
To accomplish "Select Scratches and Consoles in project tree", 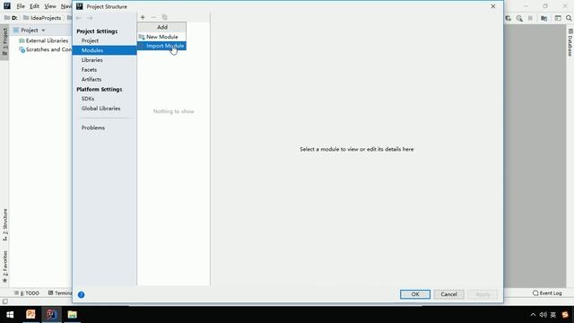I will tap(45, 49).
